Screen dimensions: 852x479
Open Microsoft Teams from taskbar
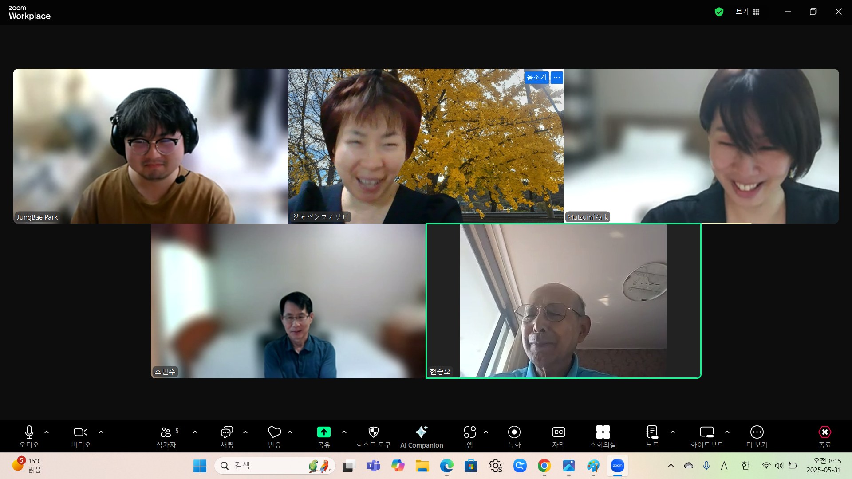click(373, 466)
